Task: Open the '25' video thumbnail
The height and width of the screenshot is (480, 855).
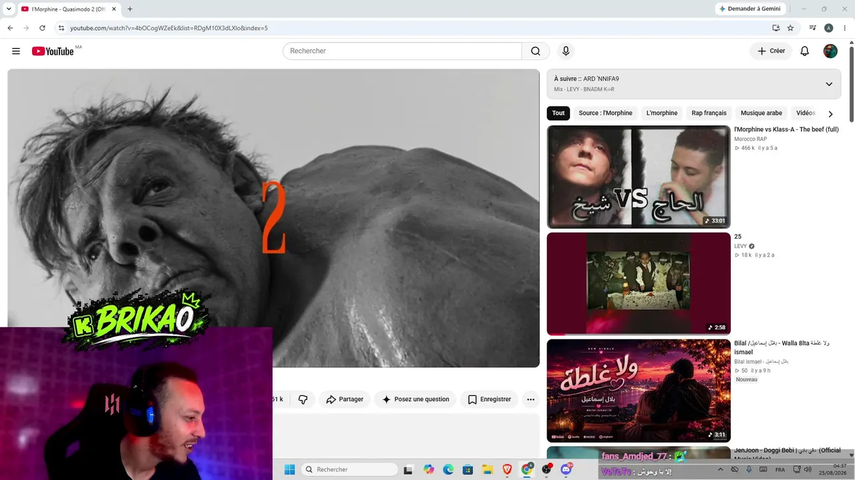Action: tap(639, 284)
